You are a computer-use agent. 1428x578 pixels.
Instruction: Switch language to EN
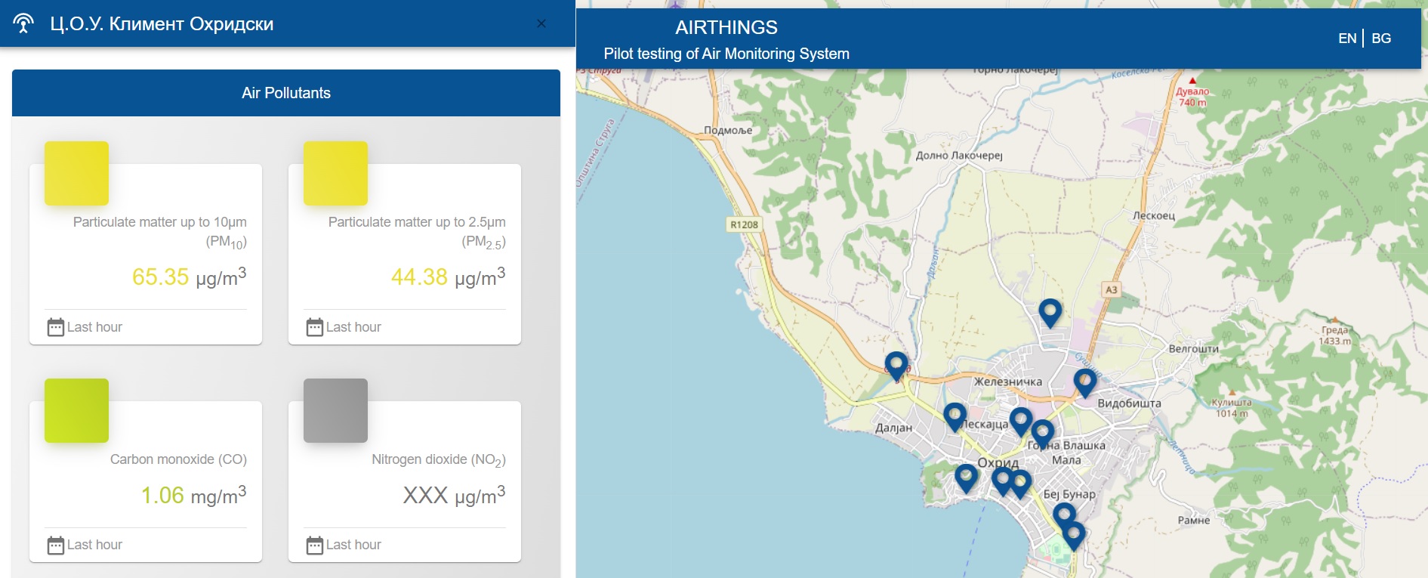click(x=1346, y=39)
